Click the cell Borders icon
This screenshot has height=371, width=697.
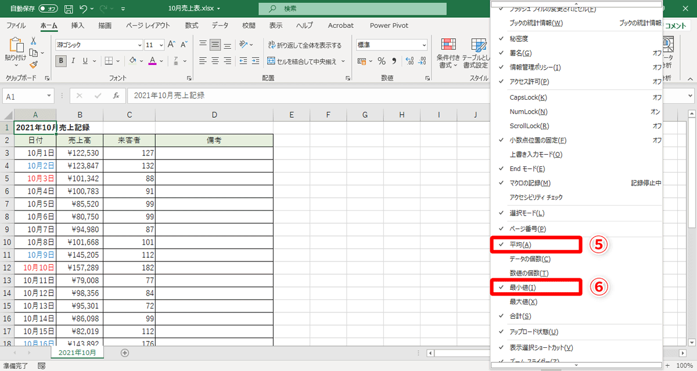point(109,61)
